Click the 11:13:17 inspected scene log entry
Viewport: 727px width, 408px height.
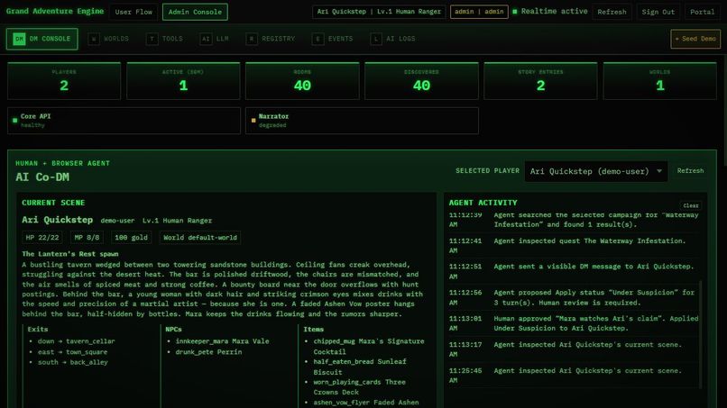(x=574, y=349)
